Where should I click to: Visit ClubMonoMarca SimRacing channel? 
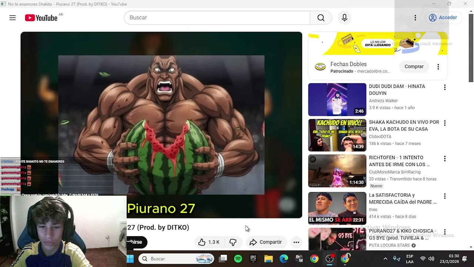395,172
